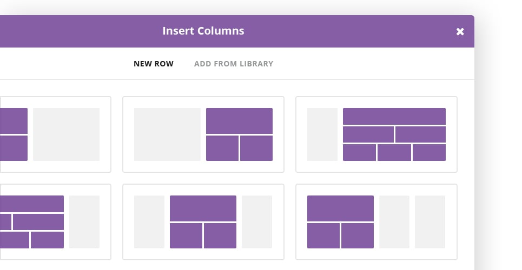The height and width of the screenshot is (270, 522).
Task: Click the Insert Columns title text
Action: (203, 31)
